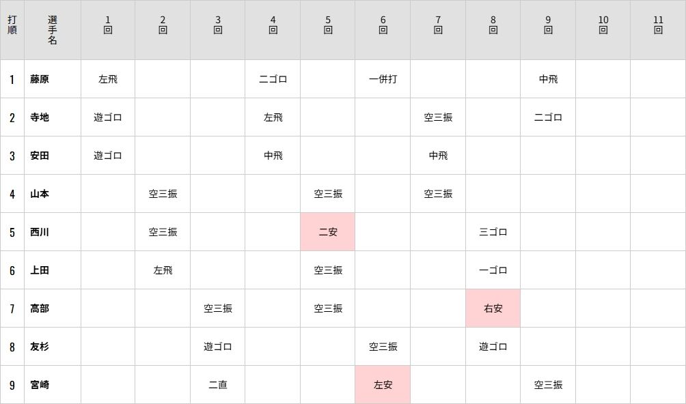This screenshot has width=686, height=404.
Task: Select 宮崎's highlighted 左安 cell
Action: click(383, 385)
